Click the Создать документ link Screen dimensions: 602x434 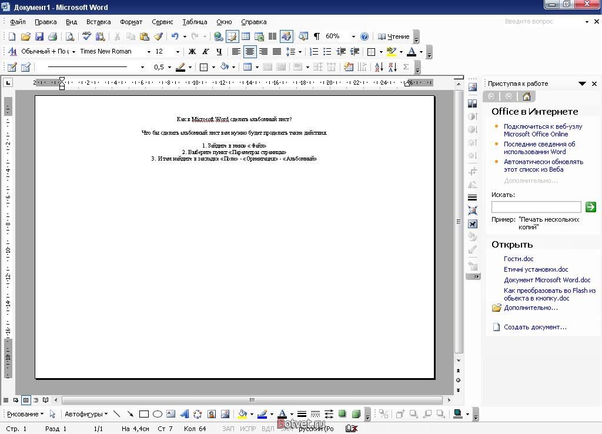(535, 327)
